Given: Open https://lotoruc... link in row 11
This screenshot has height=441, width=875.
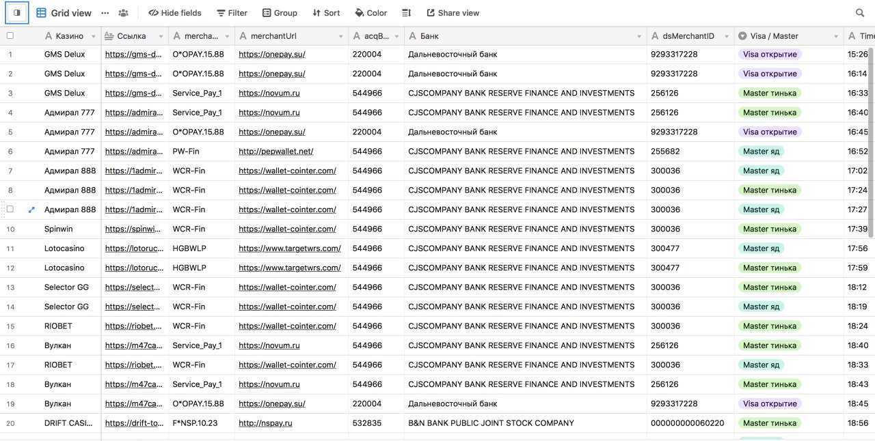Looking at the screenshot, I should click(x=135, y=248).
